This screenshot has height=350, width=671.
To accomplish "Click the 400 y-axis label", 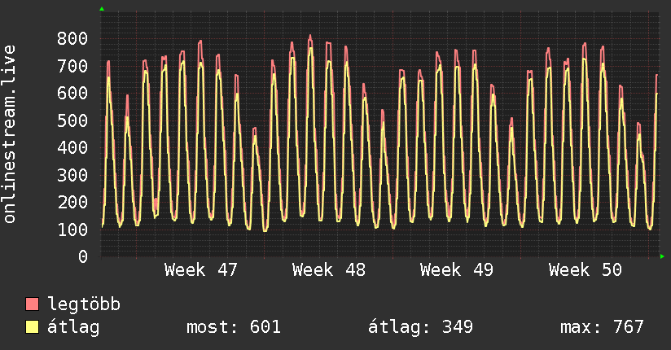I will point(72,147).
